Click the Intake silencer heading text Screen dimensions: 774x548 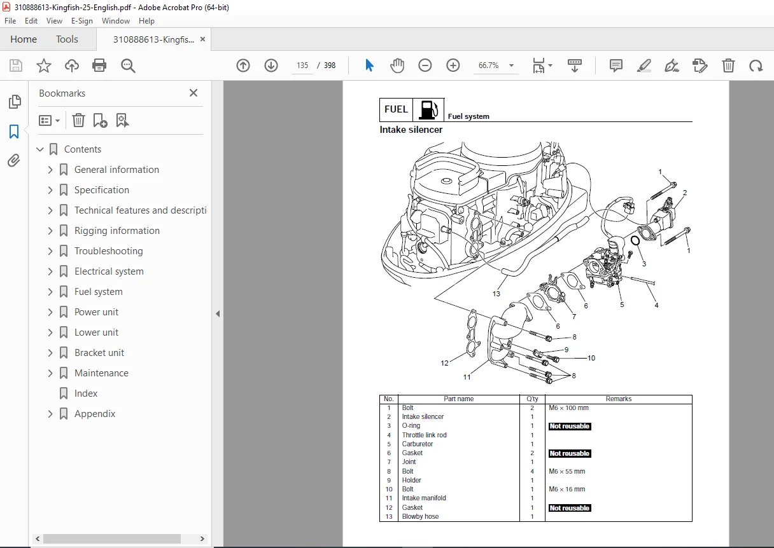tap(411, 130)
